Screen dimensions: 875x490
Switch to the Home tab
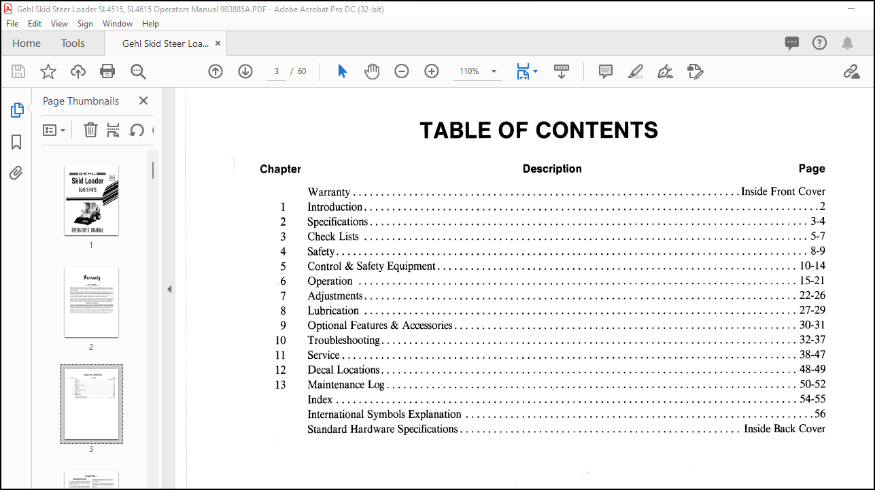click(x=27, y=43)
